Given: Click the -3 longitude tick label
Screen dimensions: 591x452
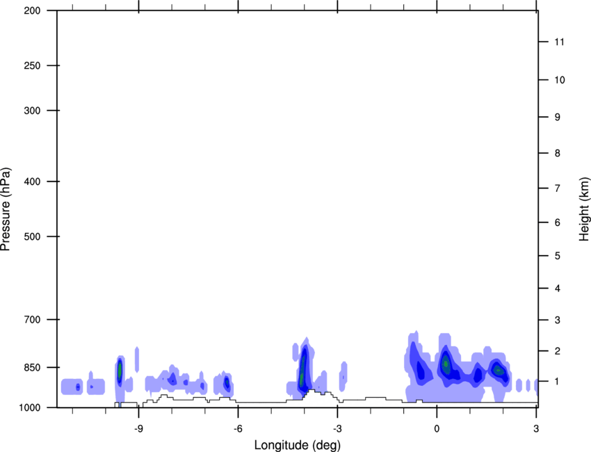Looking at the screenshot, I should [x=337, y=429].
